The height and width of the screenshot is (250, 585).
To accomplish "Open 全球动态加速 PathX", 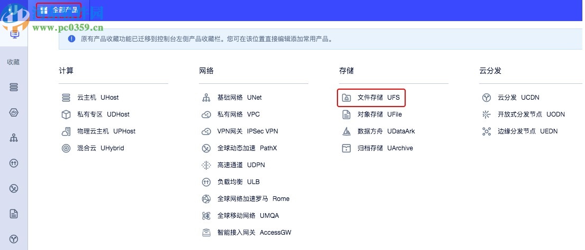I will [x=248, y=148].
